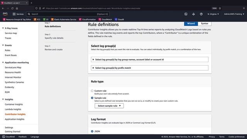Open Synthetics Canaries in sidebar
The width and height of the screenshot is (247, 139).
click(x=14, y=82)
